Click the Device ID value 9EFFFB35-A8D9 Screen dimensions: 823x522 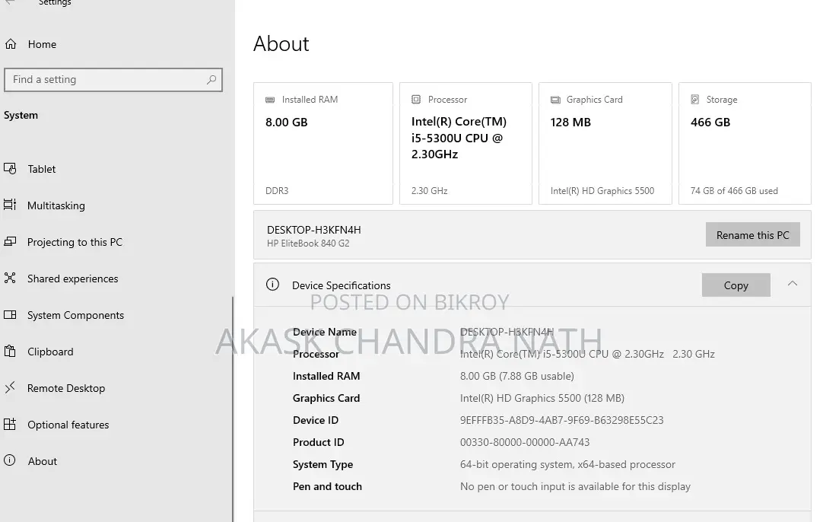(561, 420)
